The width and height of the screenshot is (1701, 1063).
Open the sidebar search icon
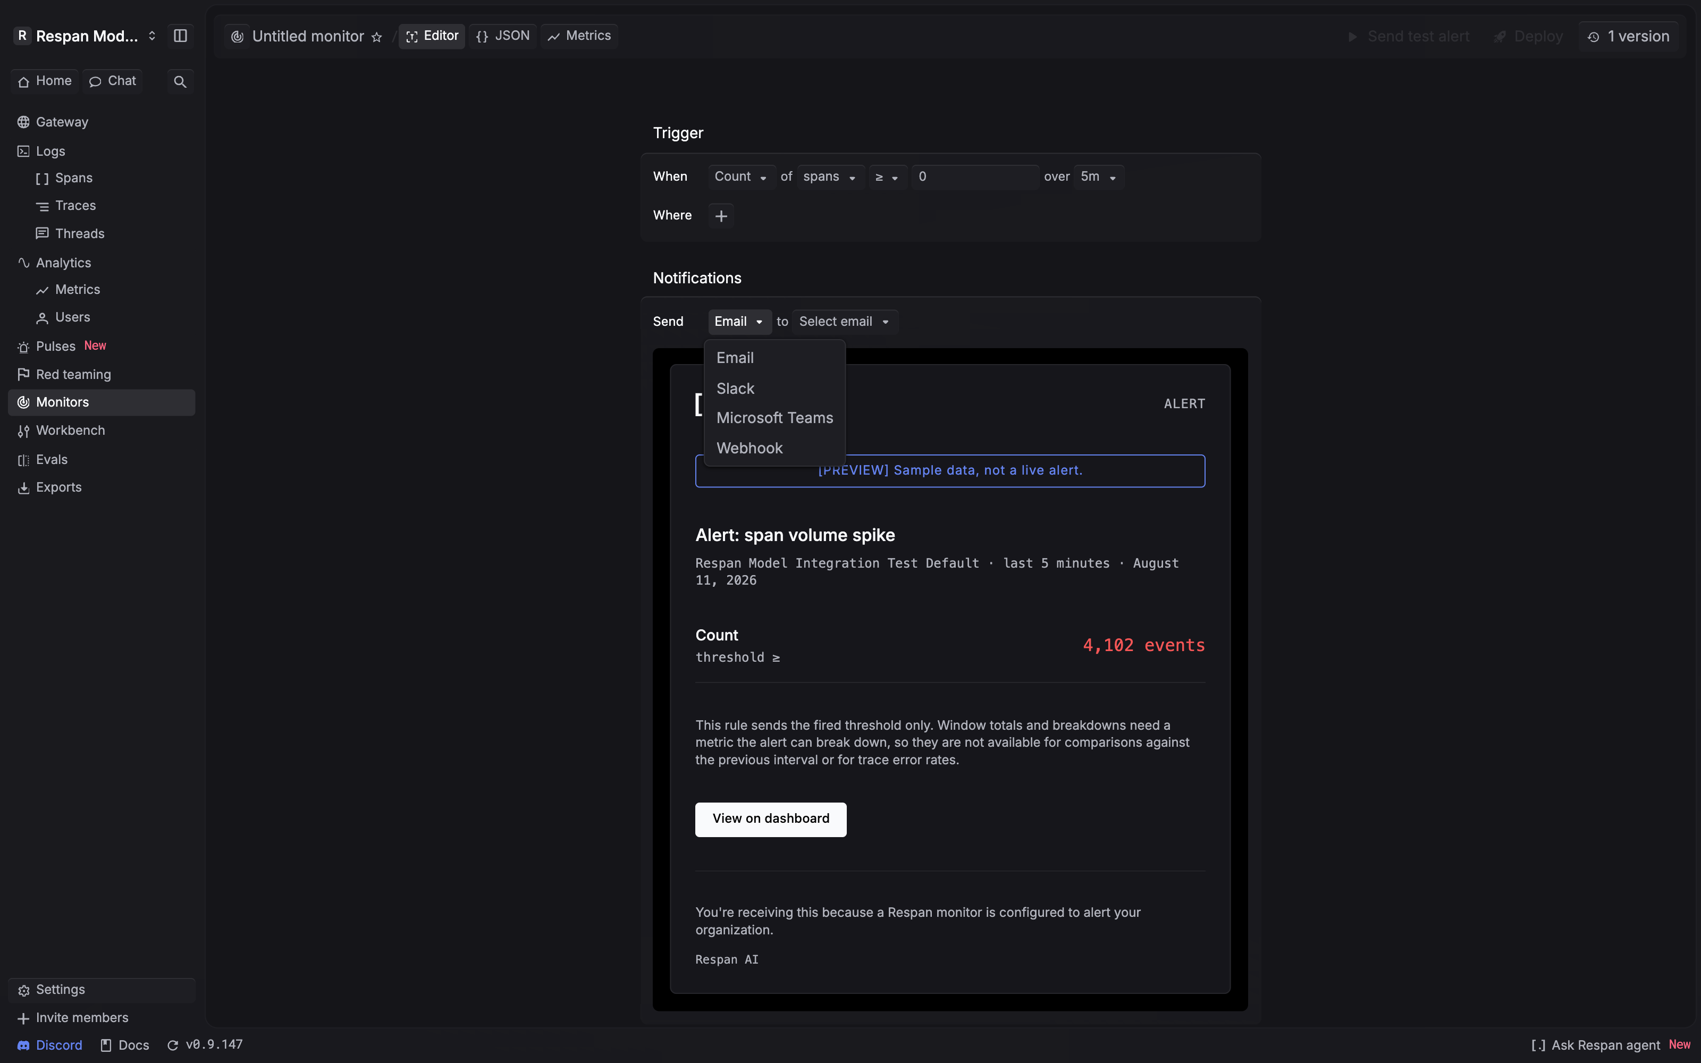point(180,81)
